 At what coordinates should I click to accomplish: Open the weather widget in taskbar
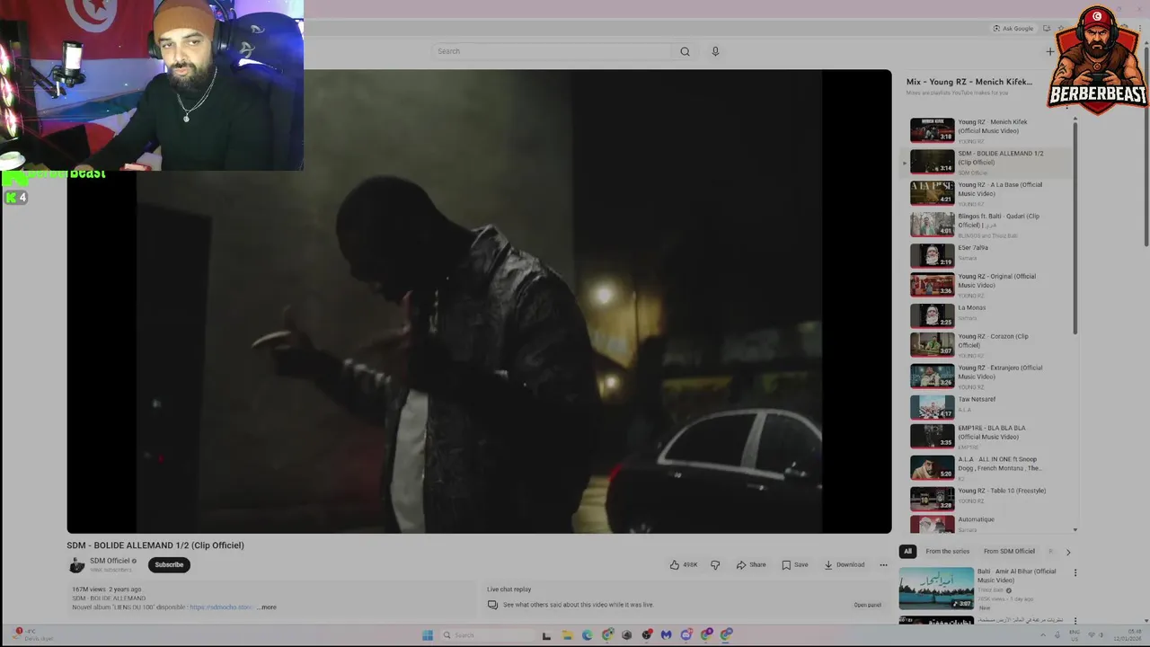(x=33, y=634)
